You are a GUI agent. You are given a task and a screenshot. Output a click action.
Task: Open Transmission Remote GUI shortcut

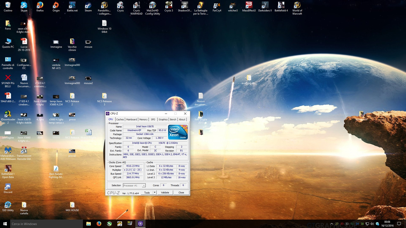pyautogui.click(x=24, y=154)
